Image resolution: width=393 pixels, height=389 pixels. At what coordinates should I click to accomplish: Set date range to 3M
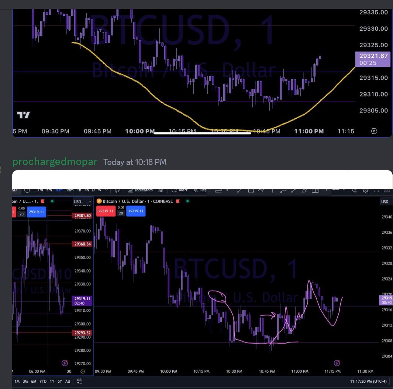(25, 381)
